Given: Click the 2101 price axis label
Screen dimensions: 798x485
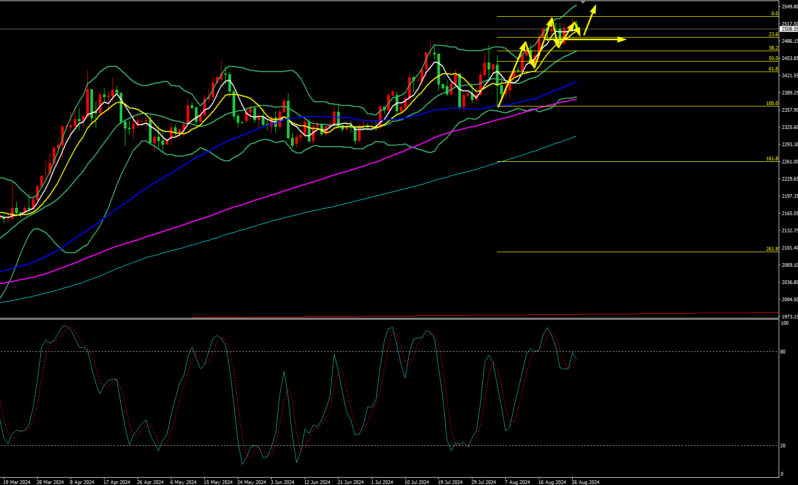Looking at the screenshot, I should (x=790, y=248).
